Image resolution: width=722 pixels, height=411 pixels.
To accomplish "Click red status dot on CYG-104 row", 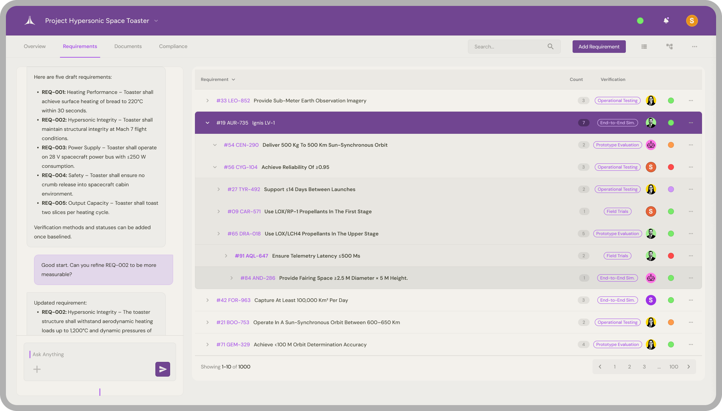I will (x=671, y=167).
